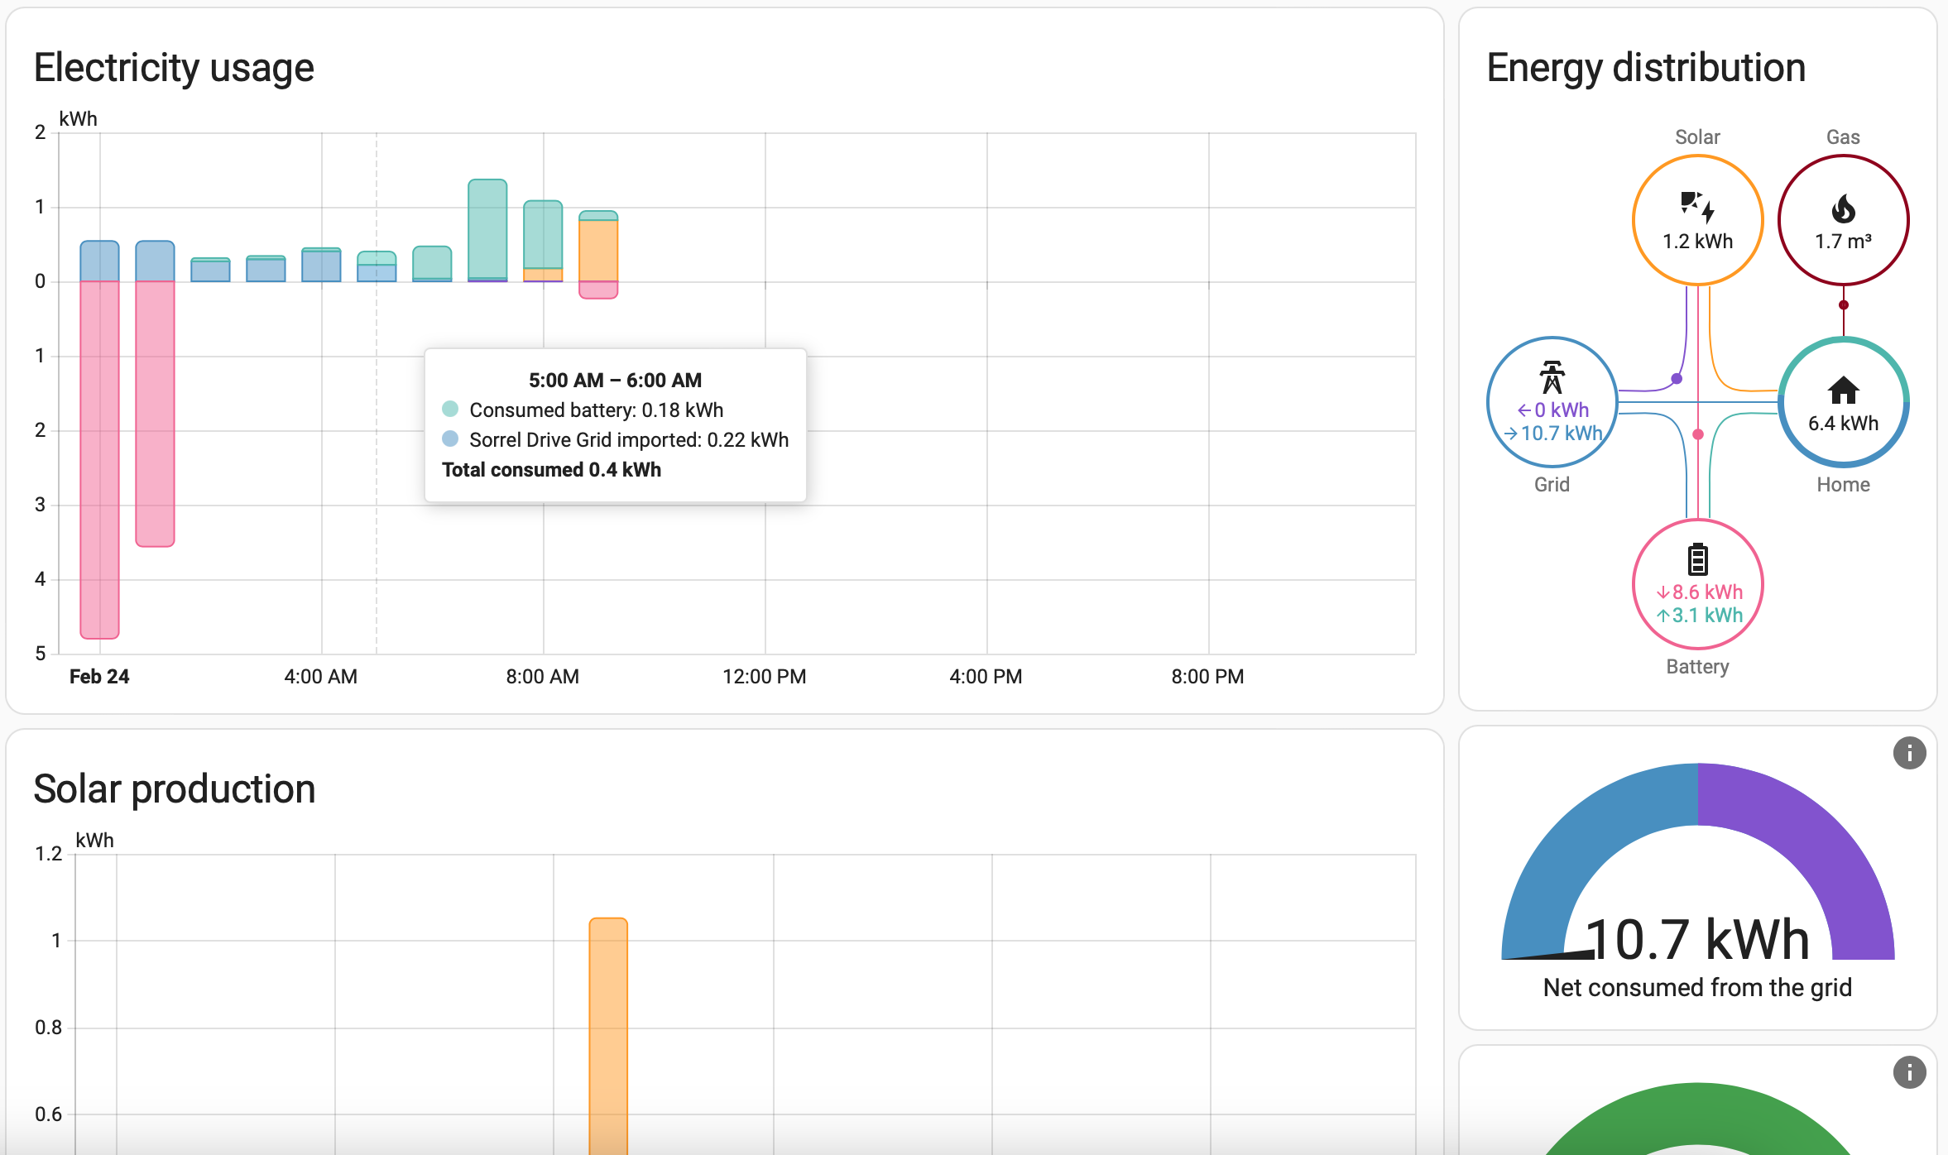Screen dimensions: 1948x1155
Task: Select the Solar production panel title
Action: [174, 788]
